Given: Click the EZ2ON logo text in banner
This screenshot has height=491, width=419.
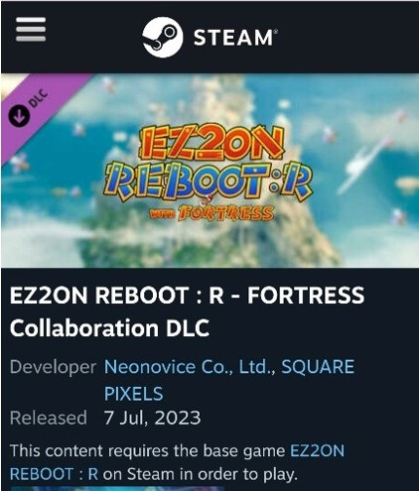Looking at the screenshot, I should (211, 143).
